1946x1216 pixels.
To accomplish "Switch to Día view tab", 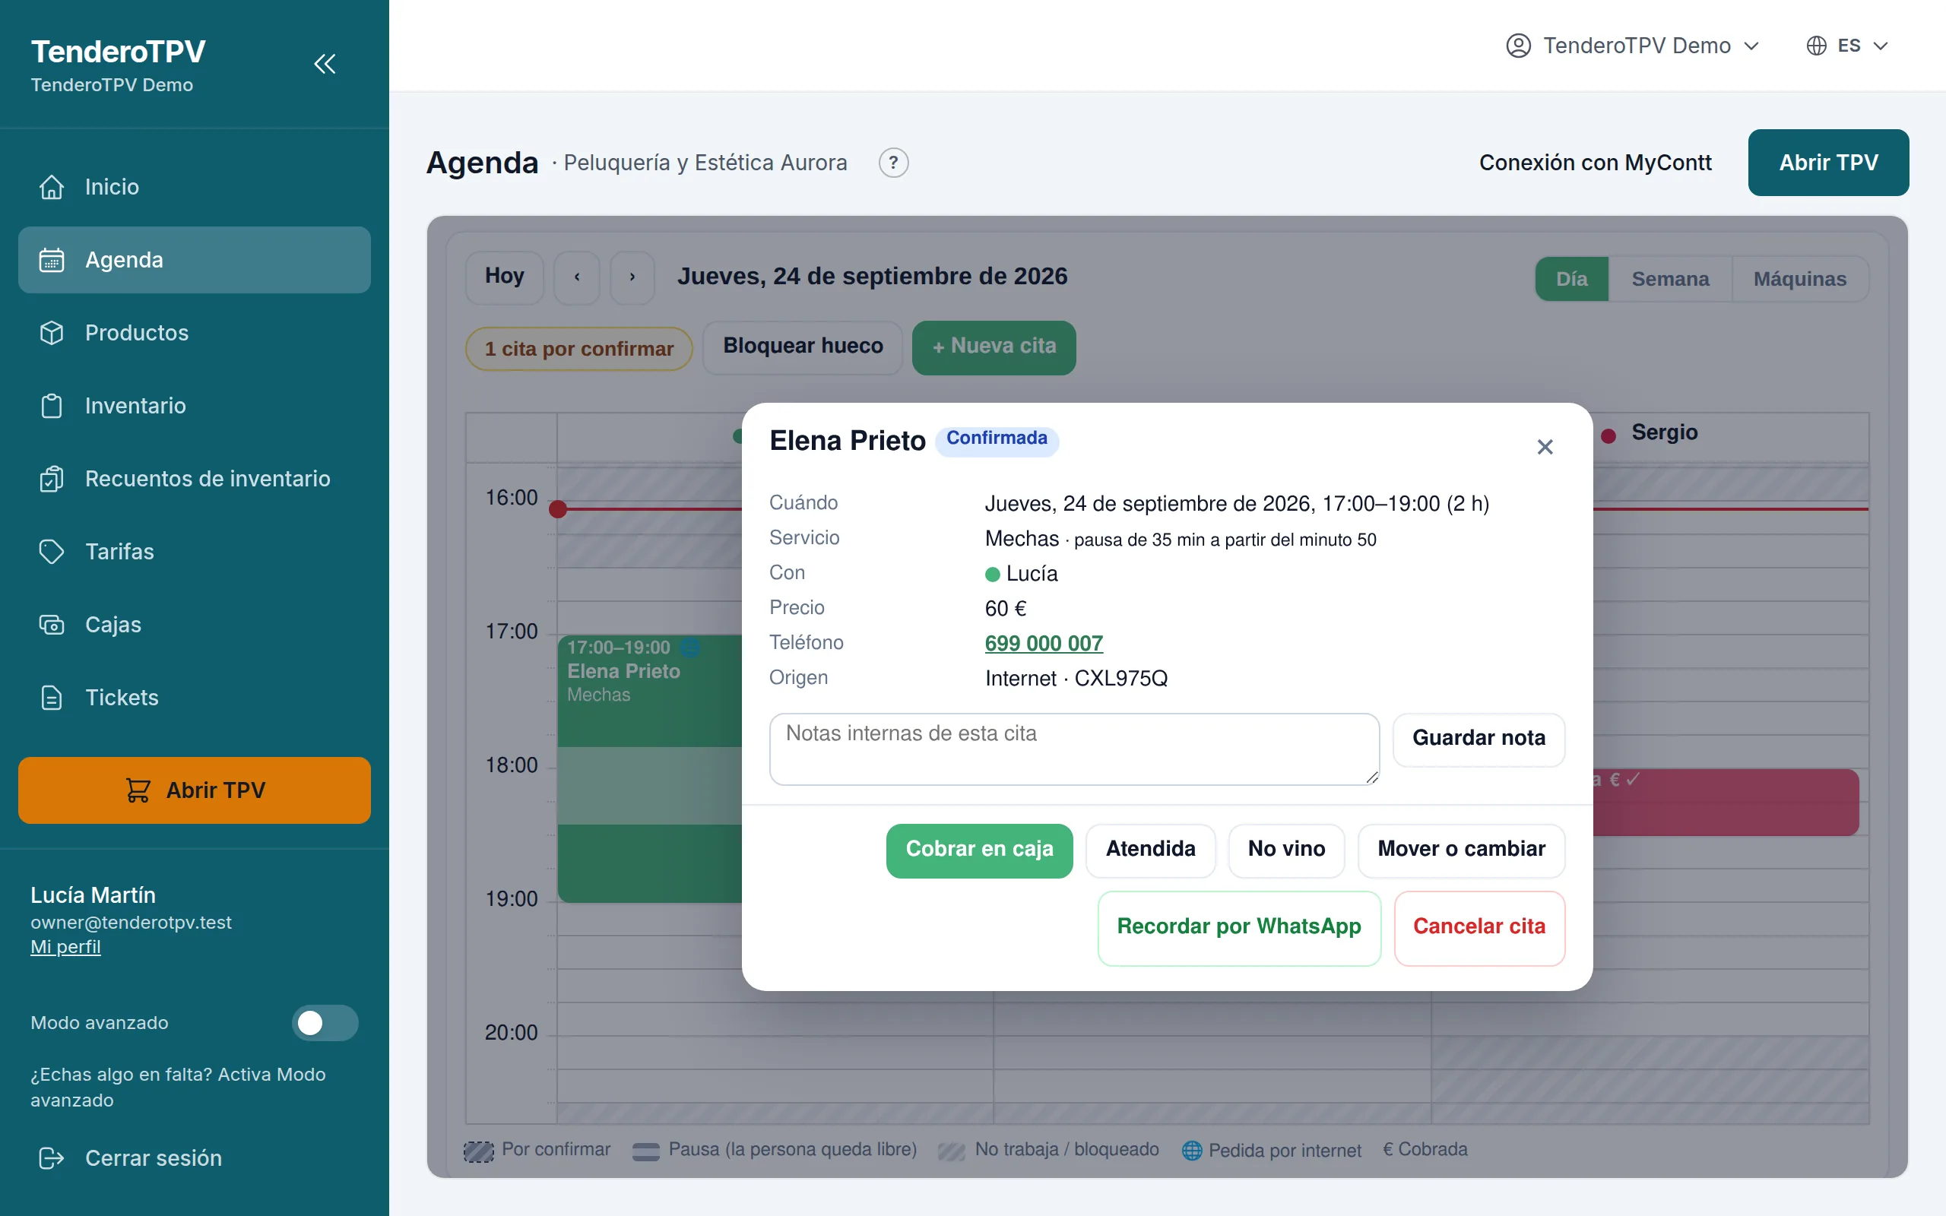I will (1571, 279).
